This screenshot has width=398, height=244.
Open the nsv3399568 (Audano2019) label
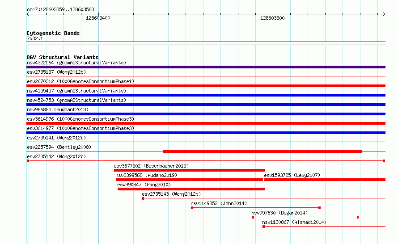pyautogui.click(x=146, y=175)
